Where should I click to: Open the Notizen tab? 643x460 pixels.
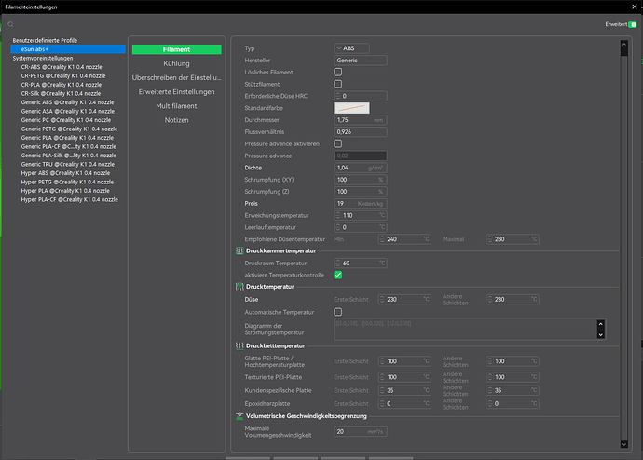pyautogui.click(x=177, y=120)
